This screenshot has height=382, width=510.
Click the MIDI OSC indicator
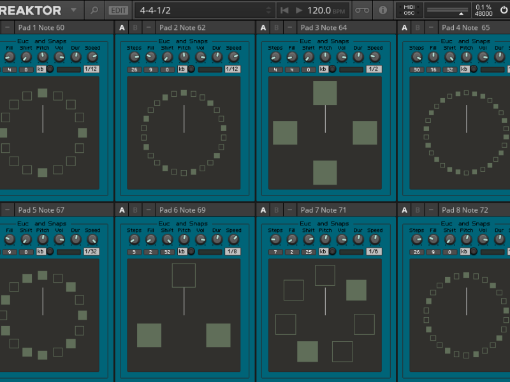[x=408, y=10]
